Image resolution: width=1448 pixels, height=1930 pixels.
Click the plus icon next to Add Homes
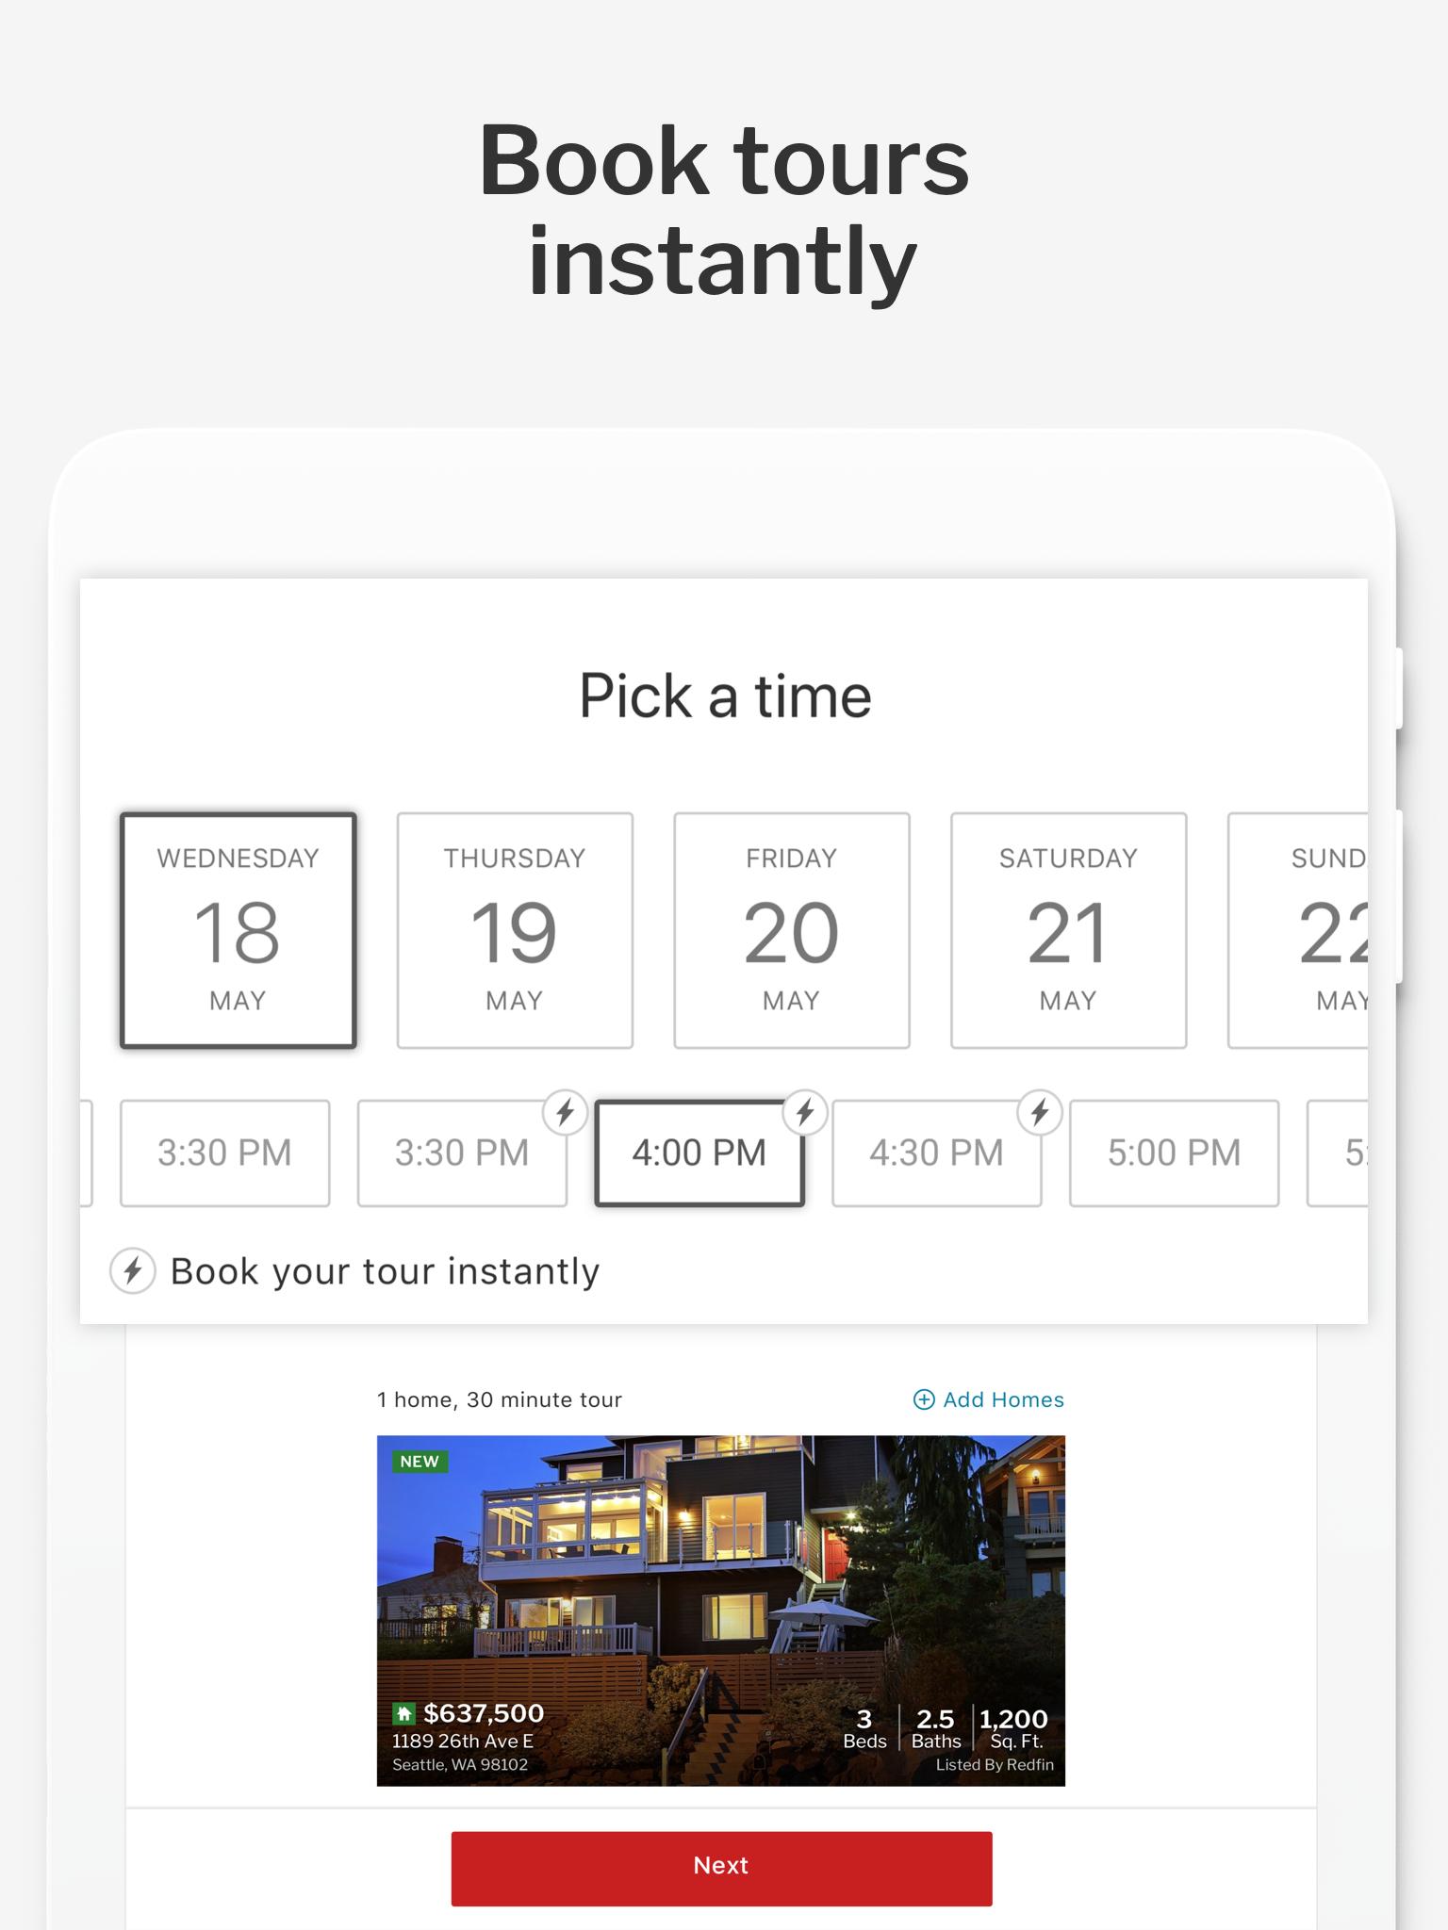[924, 1399]
